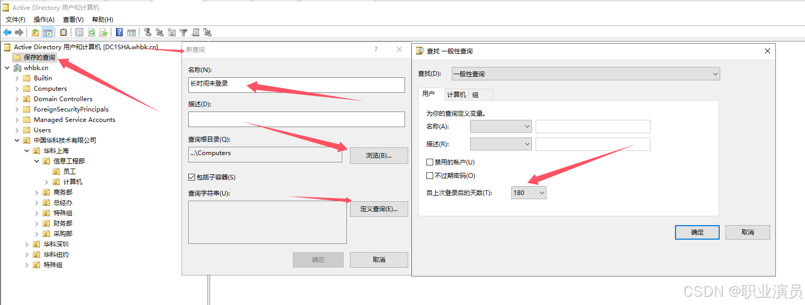
Task: Click the whbk.cn domain icon in tree
Action: 17,68
